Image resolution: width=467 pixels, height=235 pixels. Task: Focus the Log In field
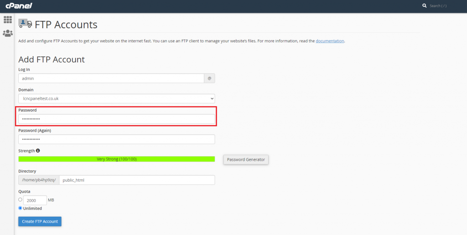tap(111, 78)
